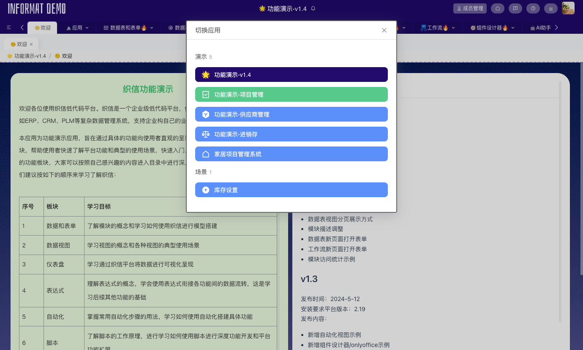Click the house icon on 家居项目管理系统
Screen dimensions: 583x350
(205, 154)
